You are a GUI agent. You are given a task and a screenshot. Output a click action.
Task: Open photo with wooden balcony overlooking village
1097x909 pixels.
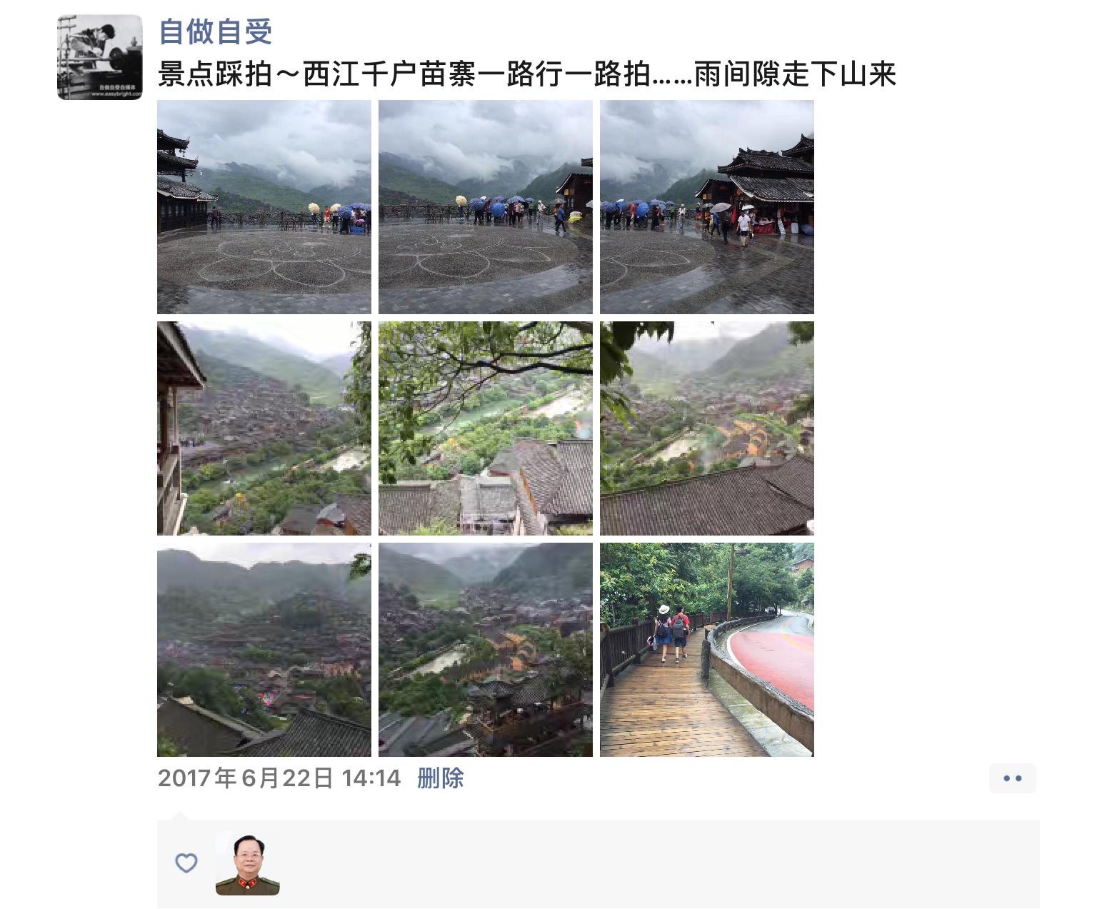(x=264, y=428)
